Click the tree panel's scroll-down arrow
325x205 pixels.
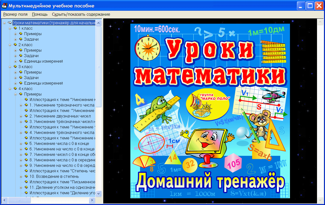coord(99,194)
